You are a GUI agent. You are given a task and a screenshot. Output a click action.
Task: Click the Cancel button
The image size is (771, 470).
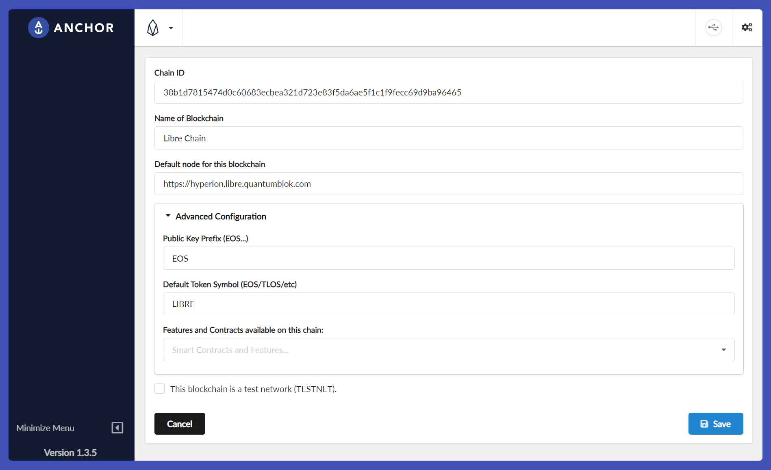coord(180,424)
